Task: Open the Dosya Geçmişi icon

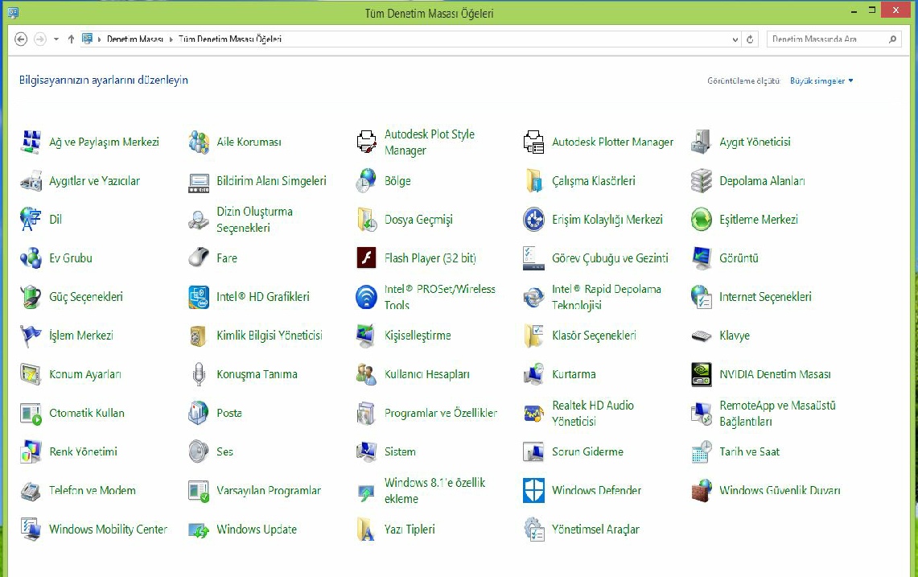Action: coord(367,220)
